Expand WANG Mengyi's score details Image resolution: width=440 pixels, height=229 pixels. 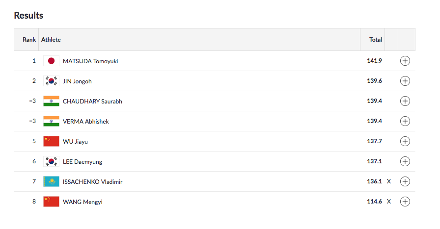(405, 202)
